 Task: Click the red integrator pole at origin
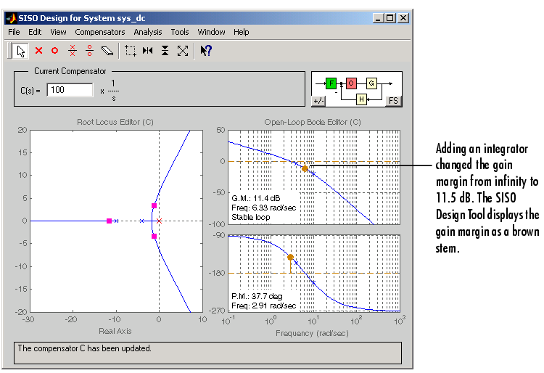pyautogui.click(x=160, y=221)
